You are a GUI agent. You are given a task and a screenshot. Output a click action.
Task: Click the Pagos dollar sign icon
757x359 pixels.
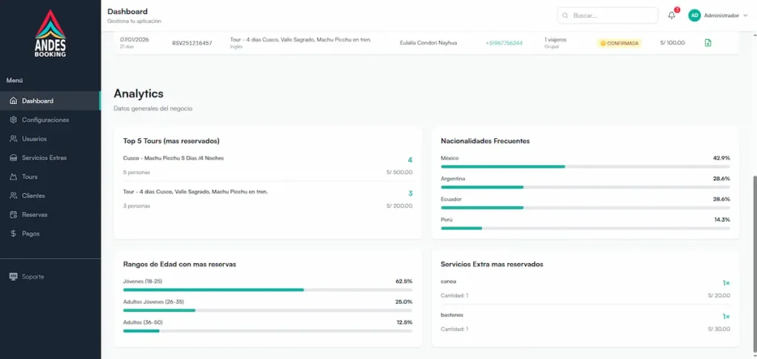click(13, 233)
